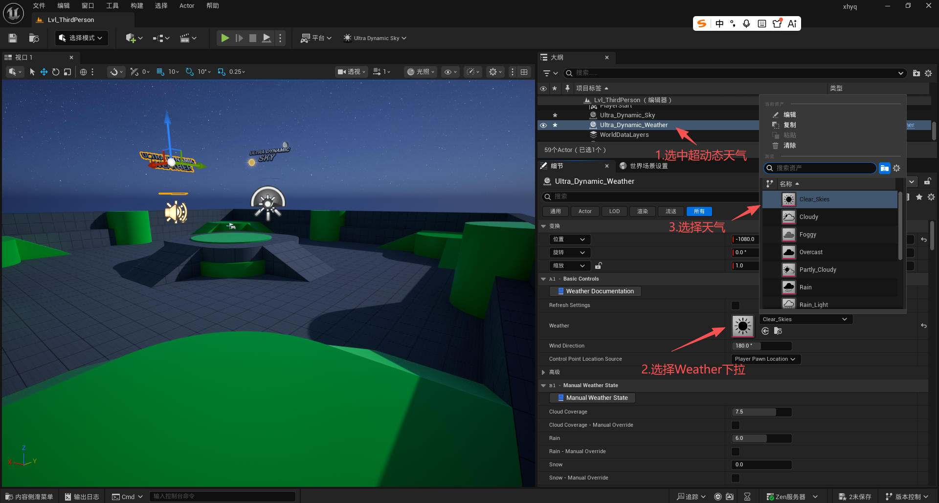Check Snow - Manual Override
The width and height of the screenshot is (939, 503).
[736, 478]
